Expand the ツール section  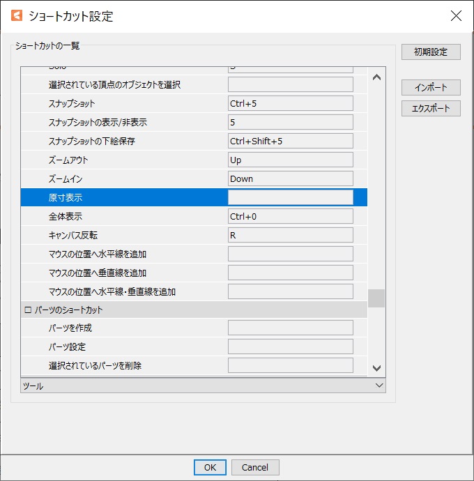tap(203, 385)
